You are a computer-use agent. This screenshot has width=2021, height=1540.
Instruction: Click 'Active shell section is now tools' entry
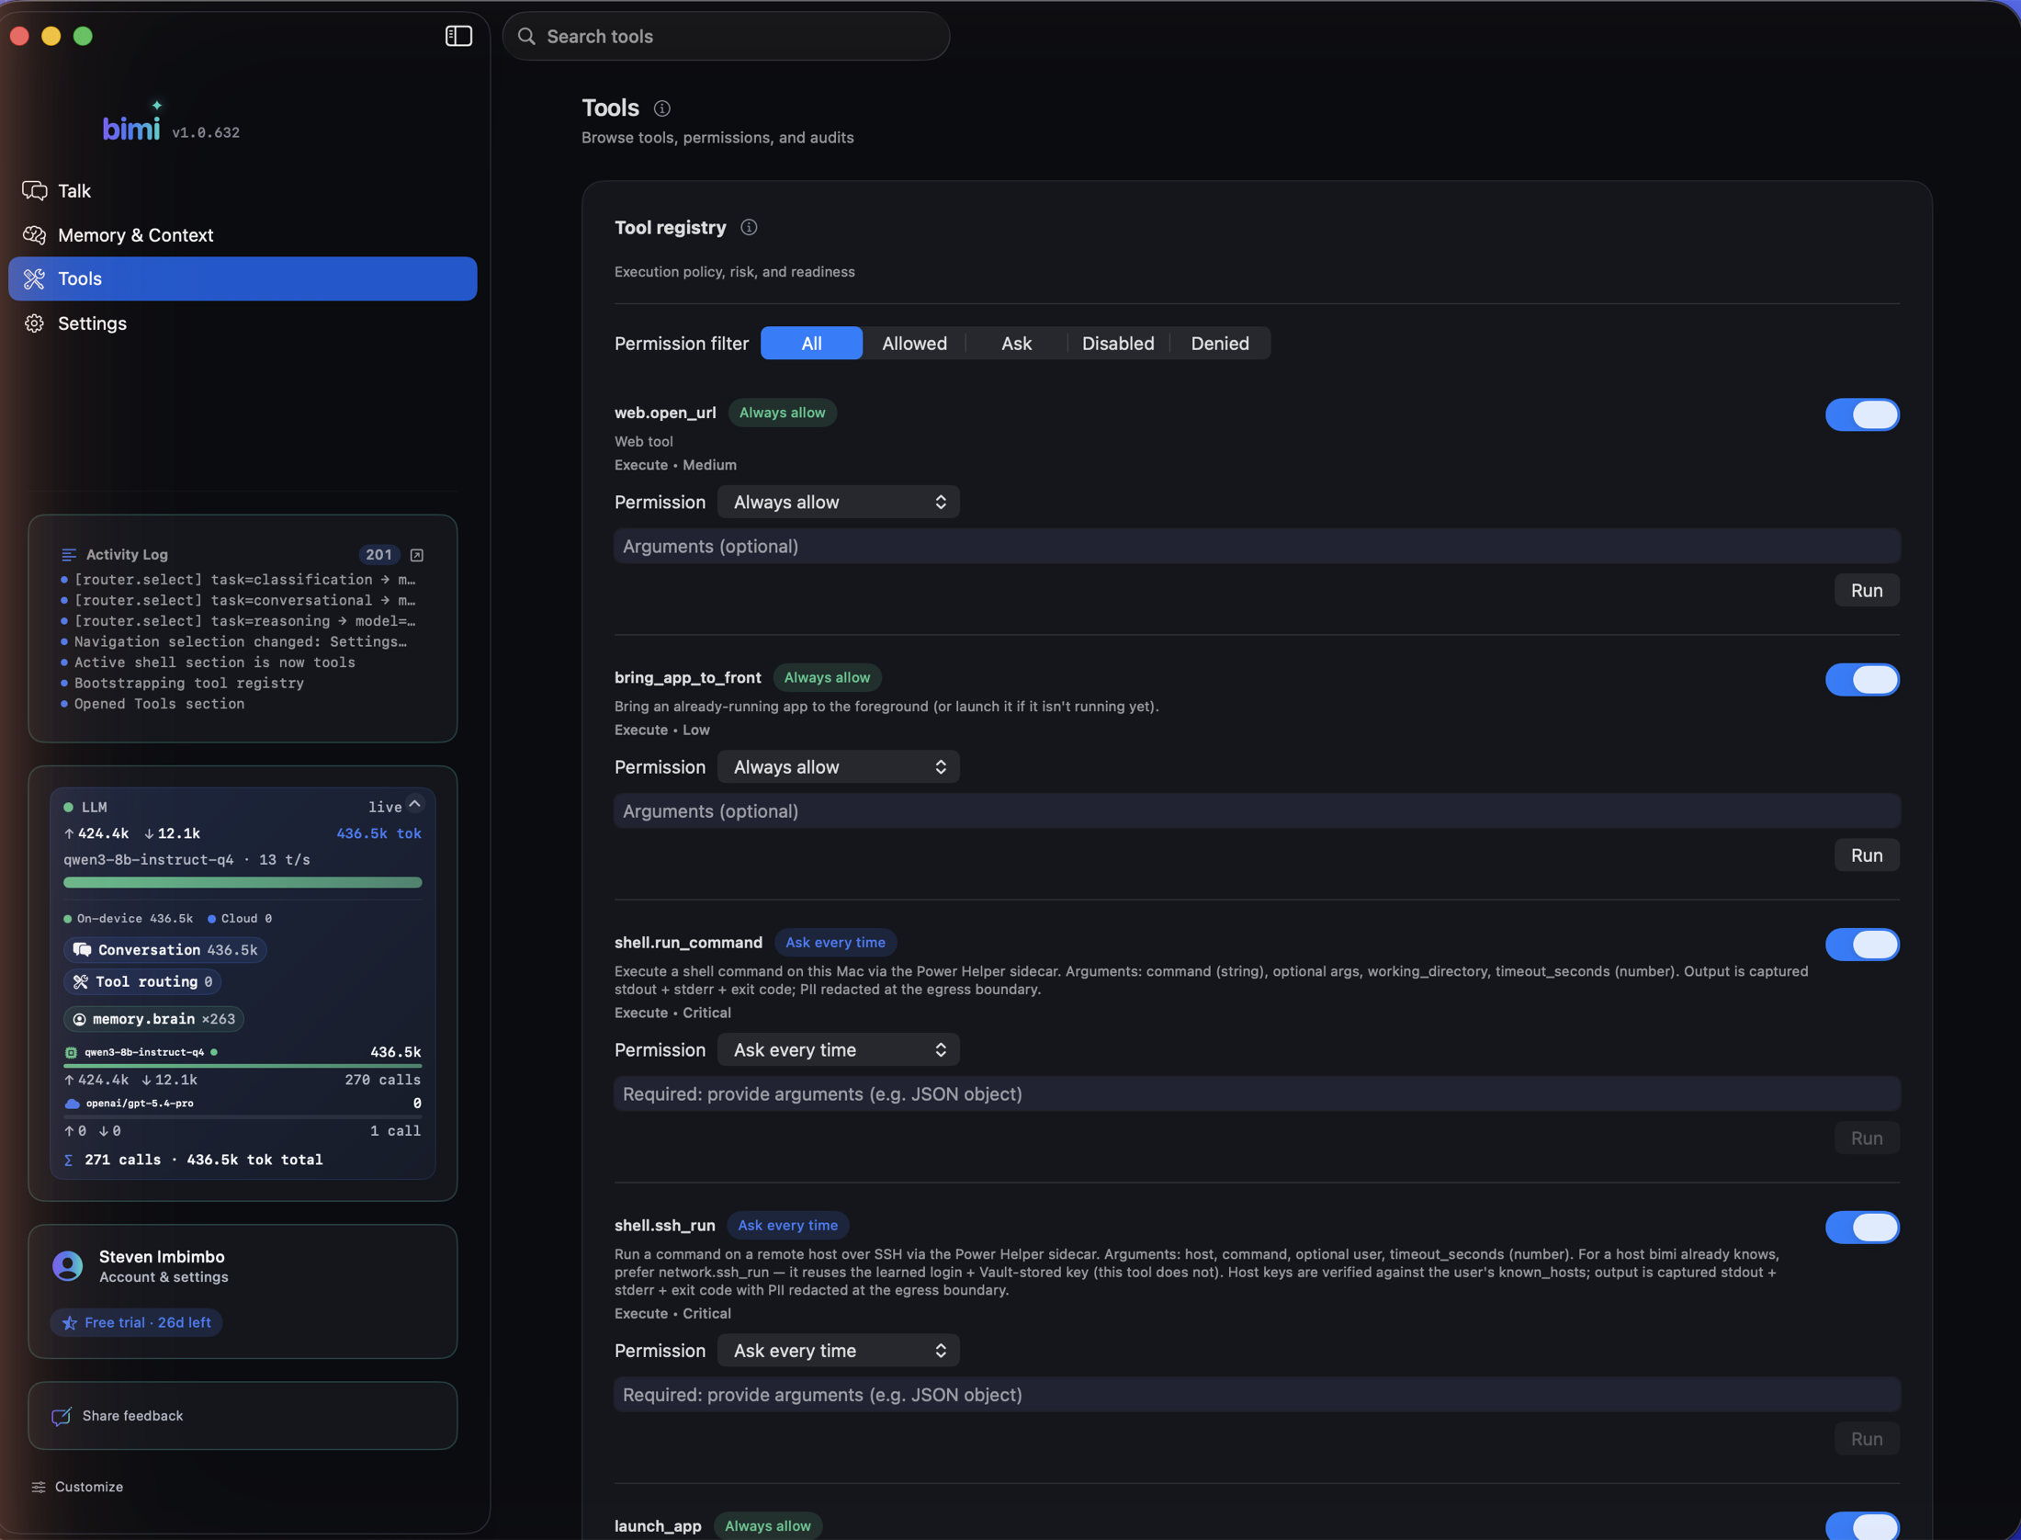coord(214,662)
